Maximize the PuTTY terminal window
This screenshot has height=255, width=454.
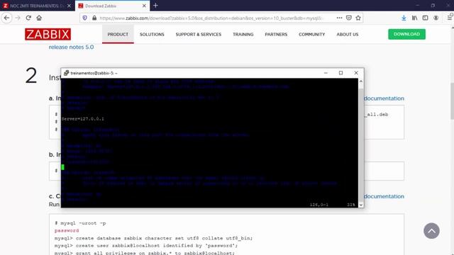click(x=340, y=73)
